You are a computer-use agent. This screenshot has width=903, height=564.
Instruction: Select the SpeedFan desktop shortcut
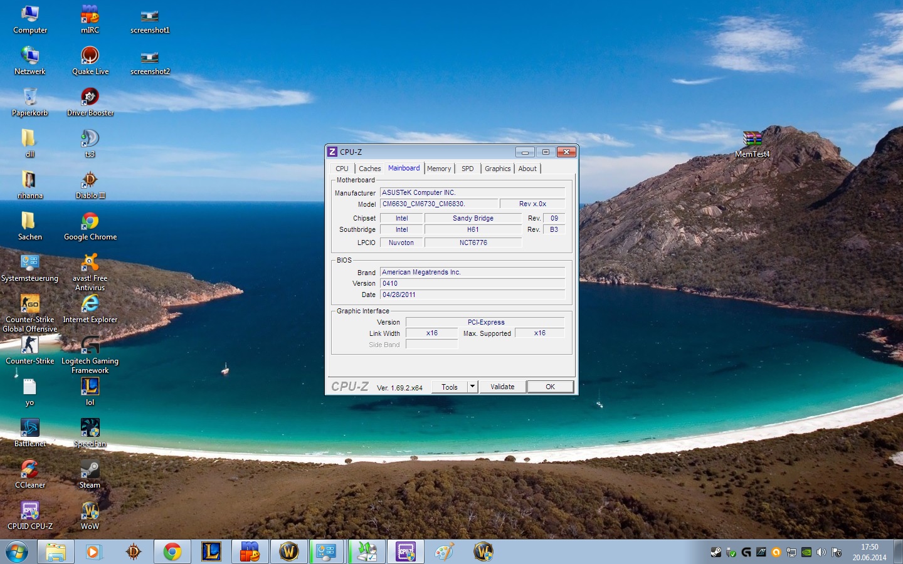point(90,429)
